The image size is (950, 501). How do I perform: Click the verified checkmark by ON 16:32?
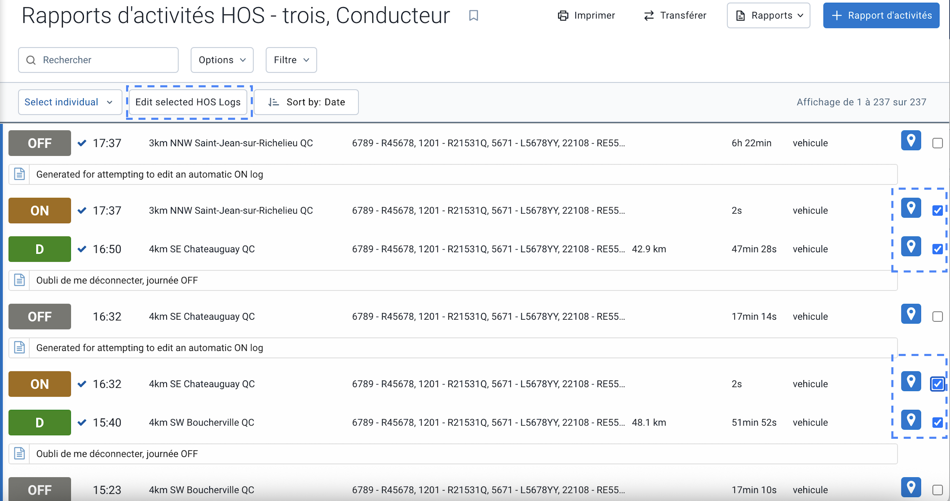click(x=82, y=384)
